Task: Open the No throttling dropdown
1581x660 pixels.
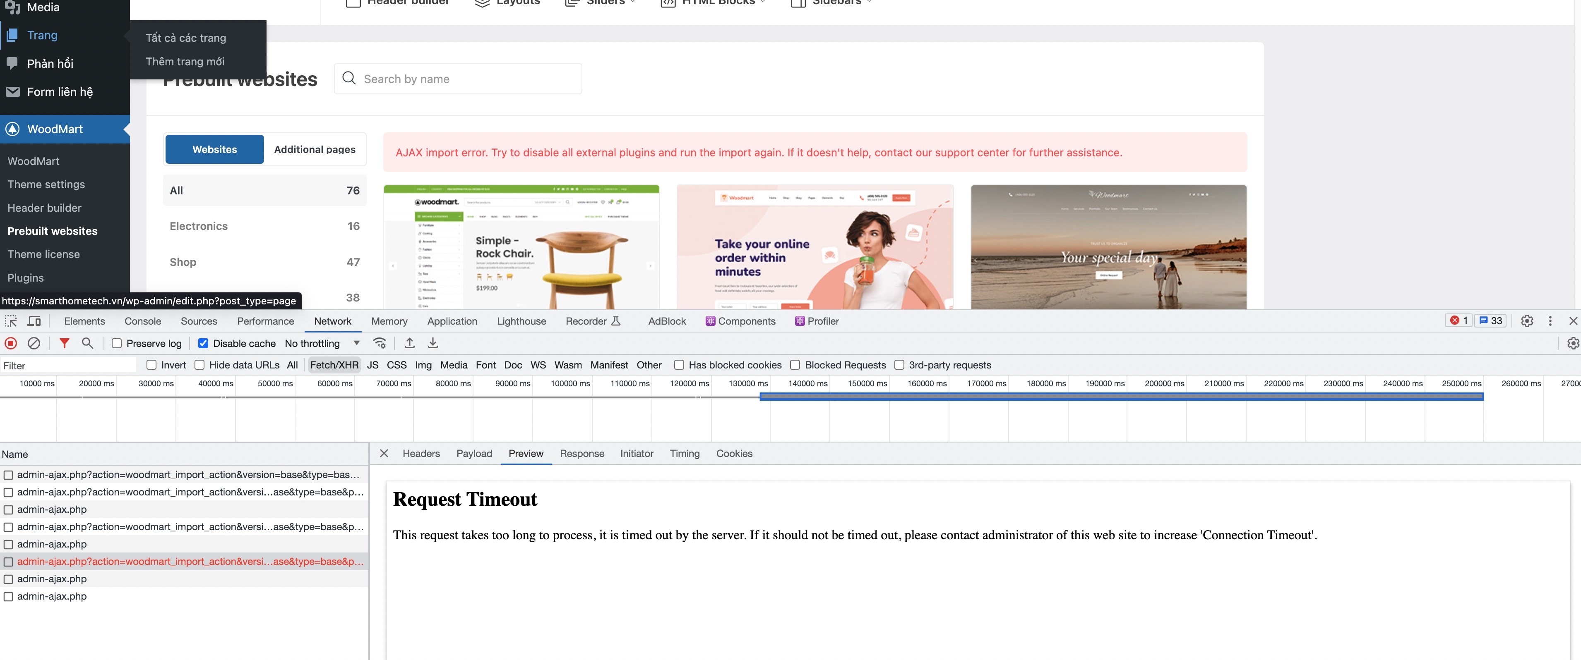Action: (x=322, y=344)
